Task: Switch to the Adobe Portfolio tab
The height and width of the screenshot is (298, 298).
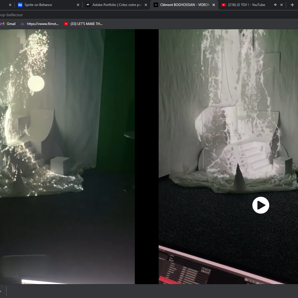Action: (116, 5)
